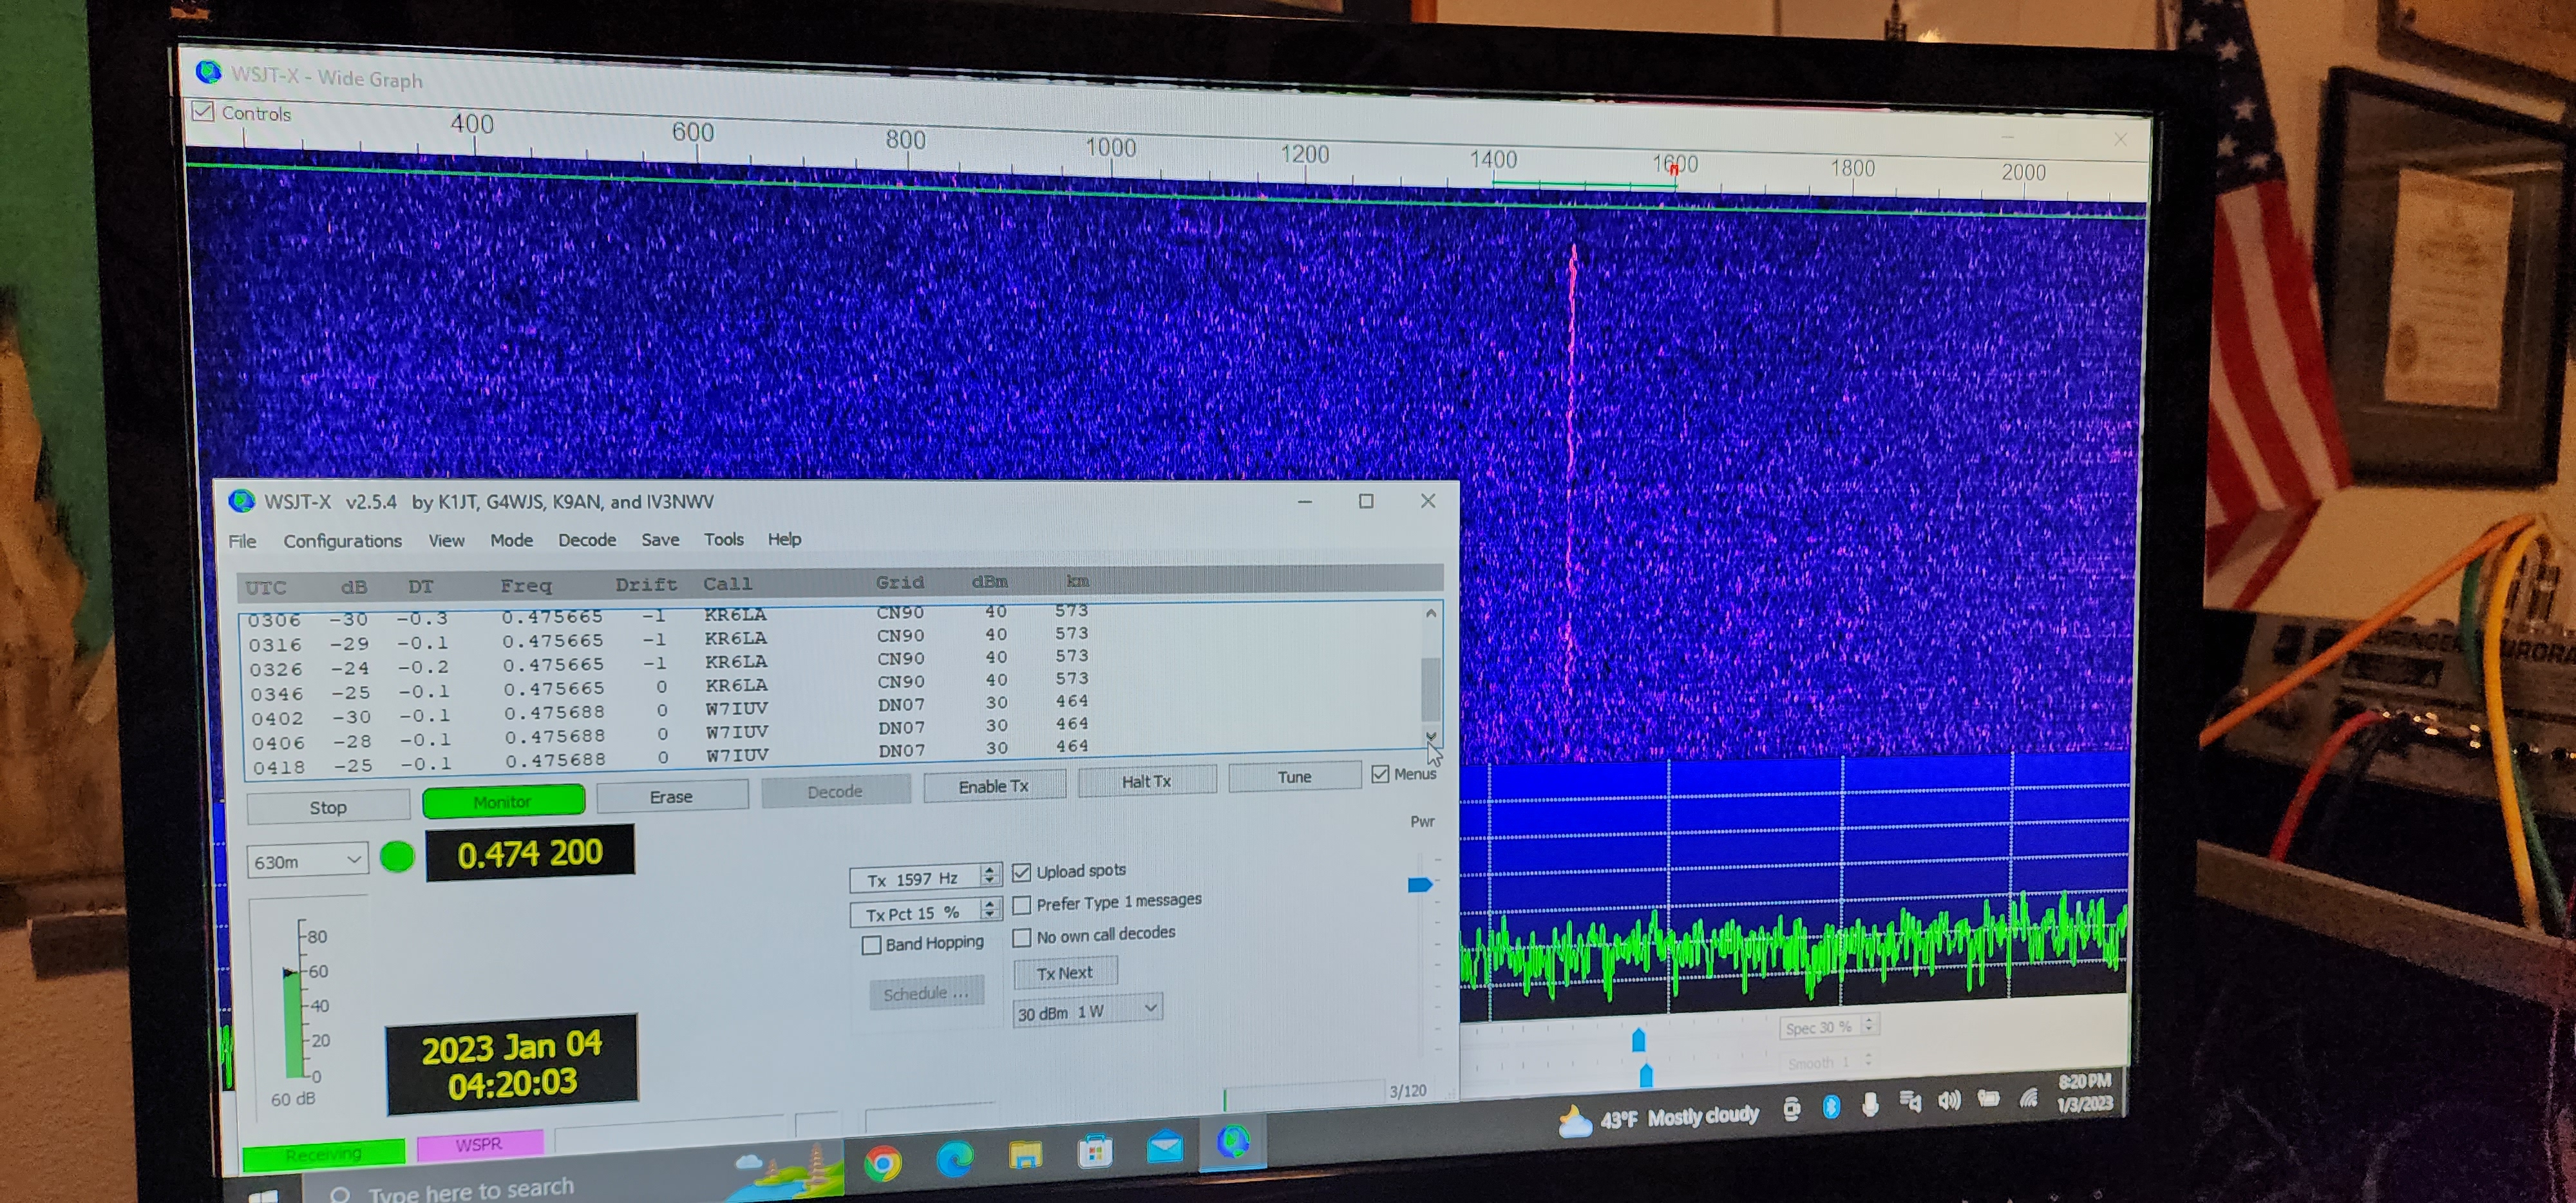Open the Bluetooth tray icon
2576x1203 pixels.
[x=1831, y=1106]
